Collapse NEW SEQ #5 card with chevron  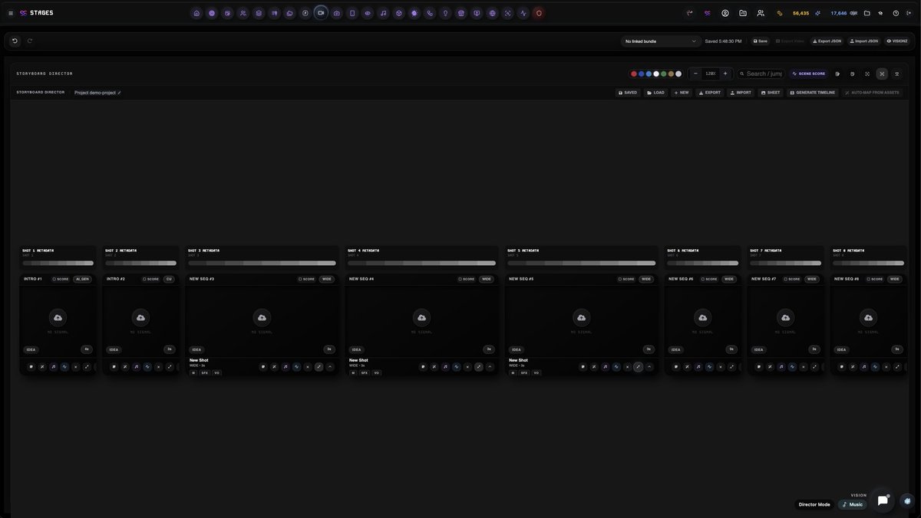click(649, 366)
